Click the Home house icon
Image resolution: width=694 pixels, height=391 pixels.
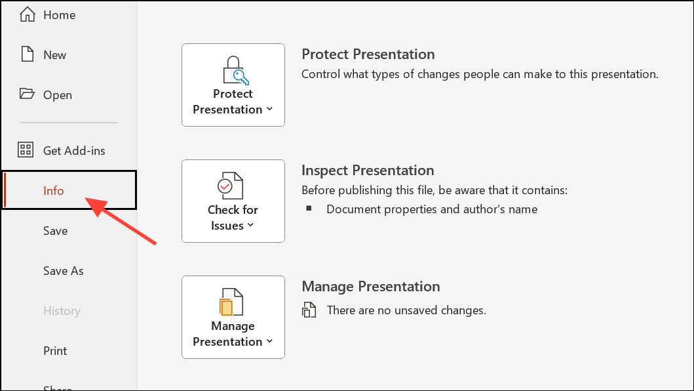point(27,14)
